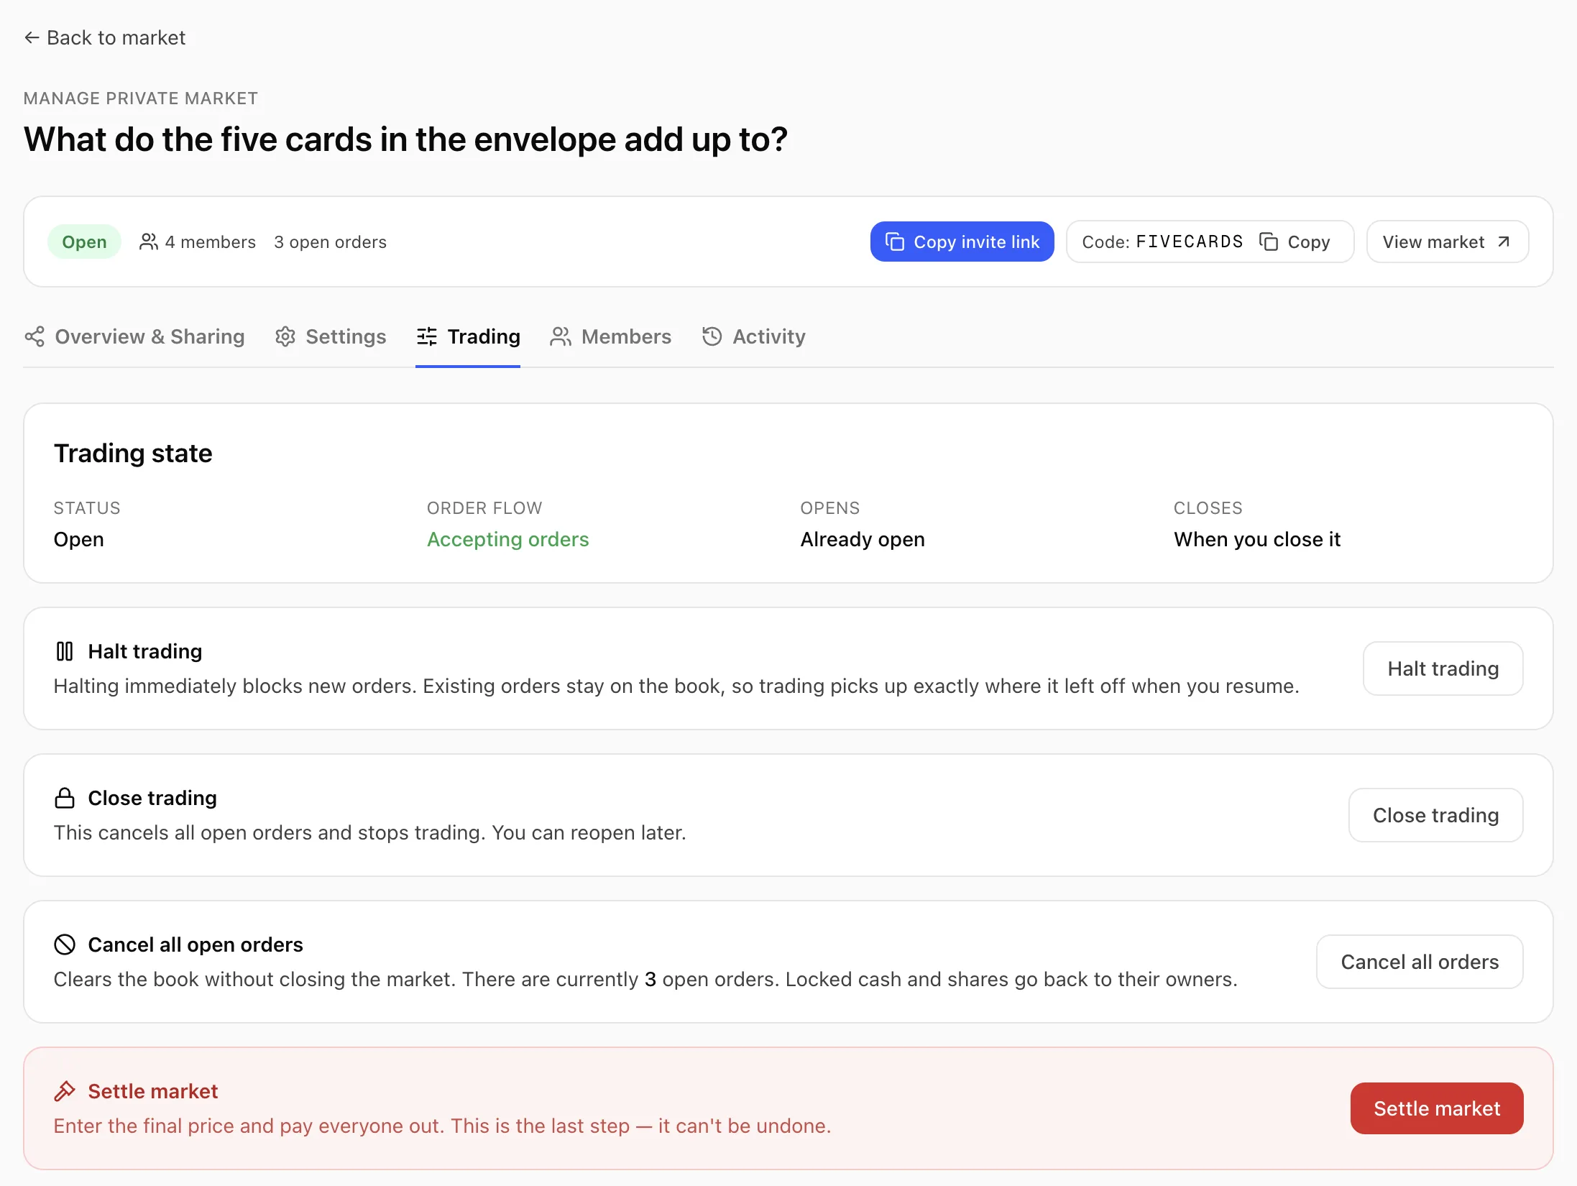
Task: Click the 'Code: FIVECARDS' text
Action: [x=1162, y=242]
